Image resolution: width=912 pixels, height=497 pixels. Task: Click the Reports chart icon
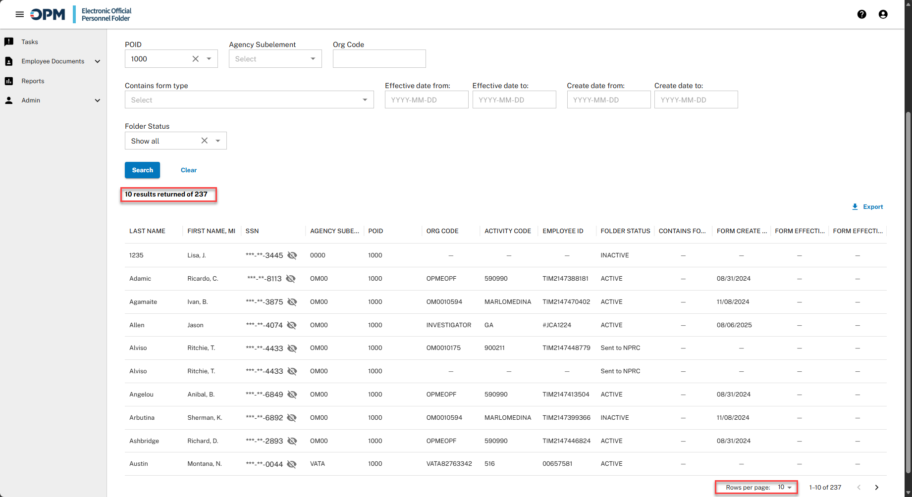tap(9, 81)
